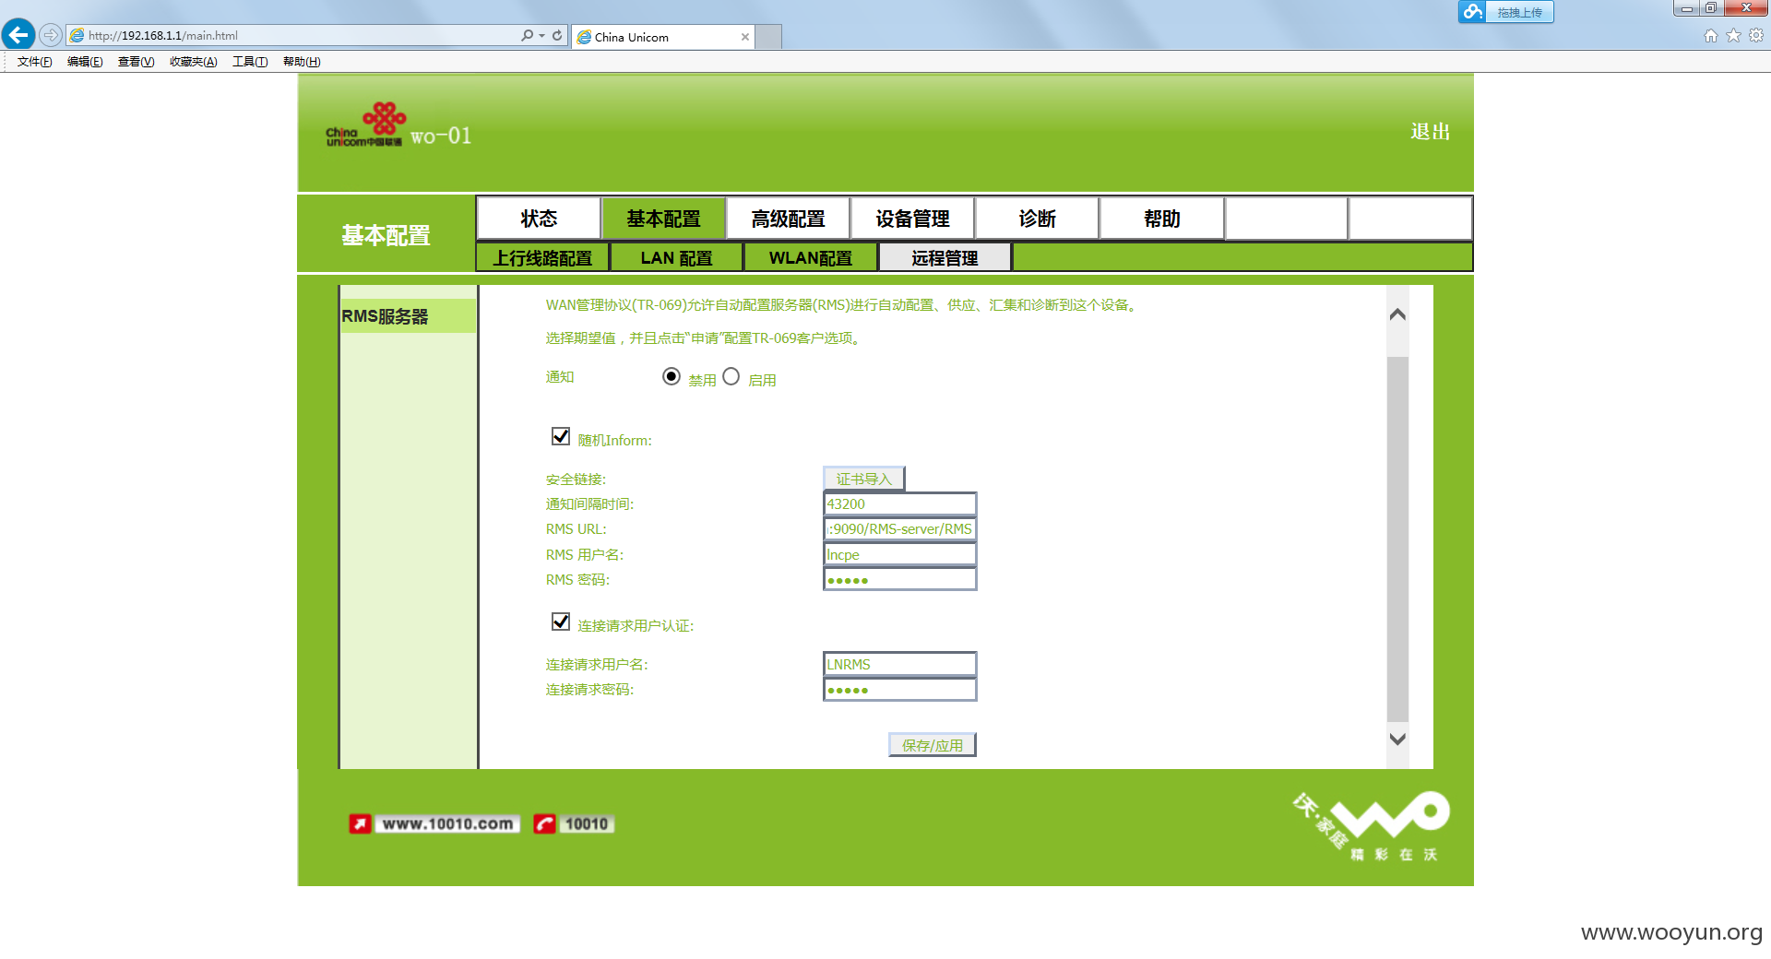Click the red arrow icon beside www.10010.com
Image resolution: width=1771 pixels, height=959 pixels.
360,823
